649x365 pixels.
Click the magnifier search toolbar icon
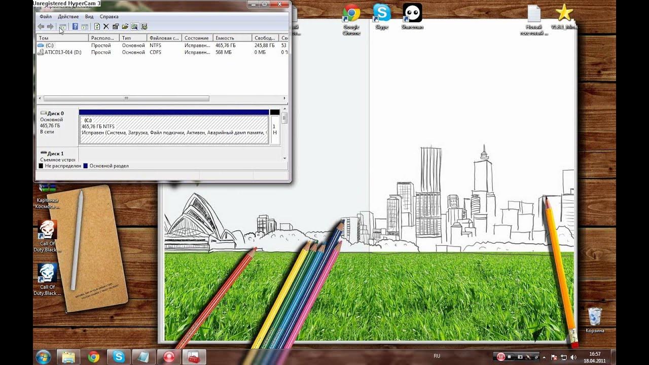tap(134, 26)
